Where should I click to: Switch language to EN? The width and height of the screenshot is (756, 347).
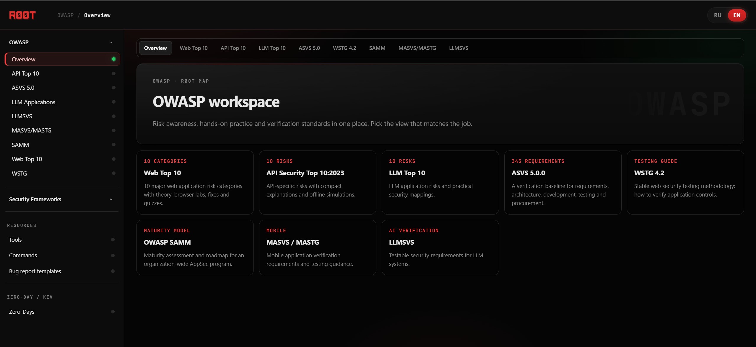pos(737,15)
